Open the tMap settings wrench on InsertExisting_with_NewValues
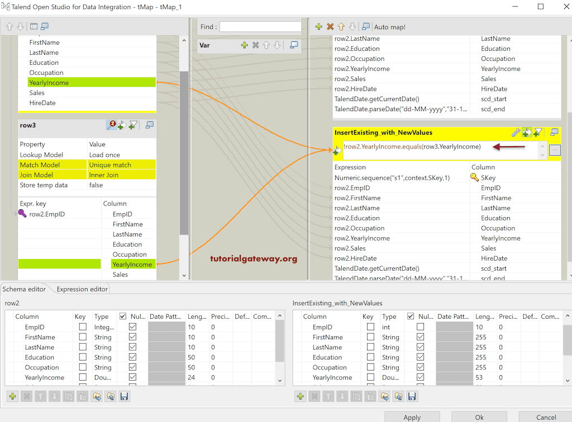Screen dimensions: 572x422 pyautogui.click(x=515, y=132)
